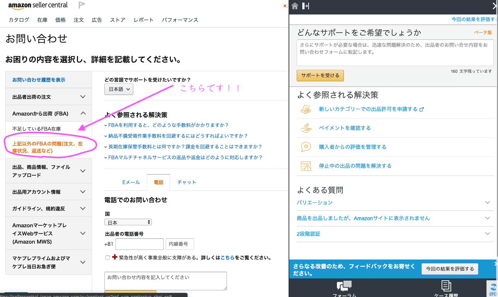498x297 pixels.
Task: Click the 出品者の電話番号 input field
Action: pyautogui.click(x=140, y=244)
